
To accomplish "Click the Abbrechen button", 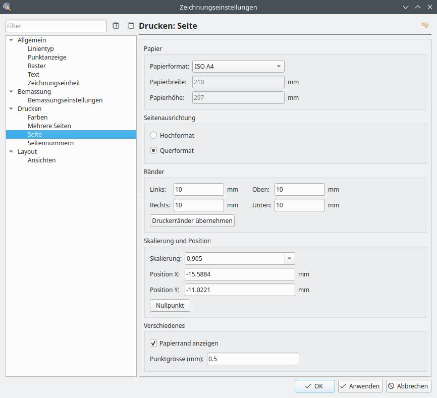I will click(409, 386).
